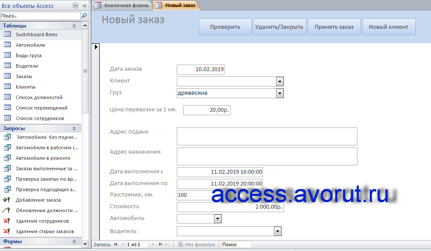This screenshot has height=251, width=431.
Task: Click the Список сотрудников table icon
Action: point(7,118)
